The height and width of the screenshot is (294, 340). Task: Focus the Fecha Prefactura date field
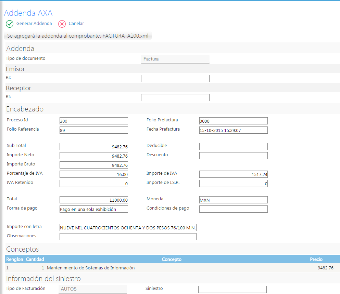(x=233, y=130)
